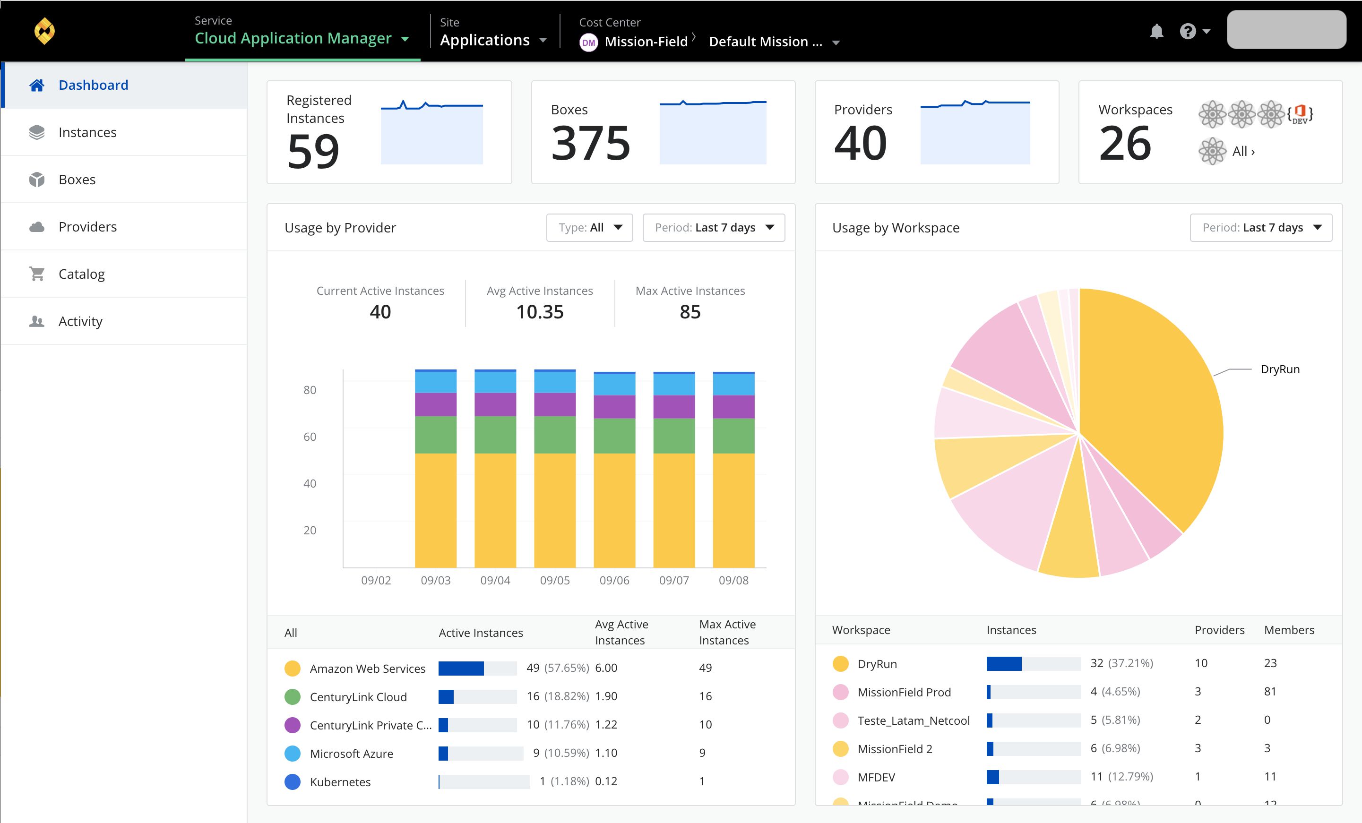Click the DryRun yellow legend swatch

[840, 663]
